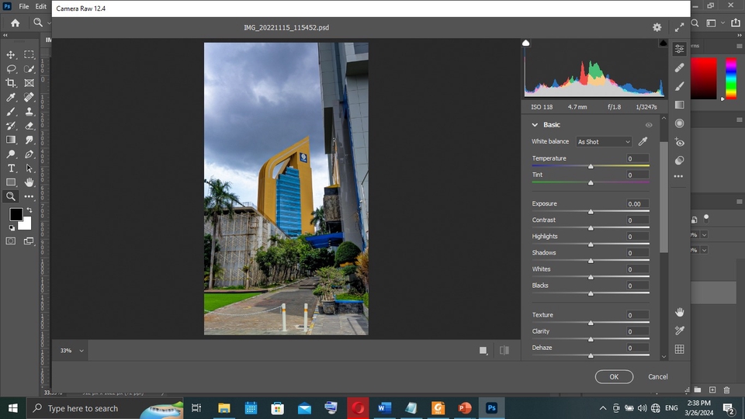Image resolution: width=745 pixels, height=419 pixels.
Task: Click the foreground color swatch
Action: 16,214
